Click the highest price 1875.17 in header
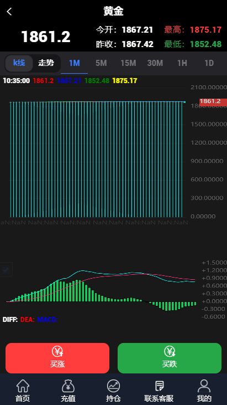This screenshot has height=405, width=227. (205, 30)
